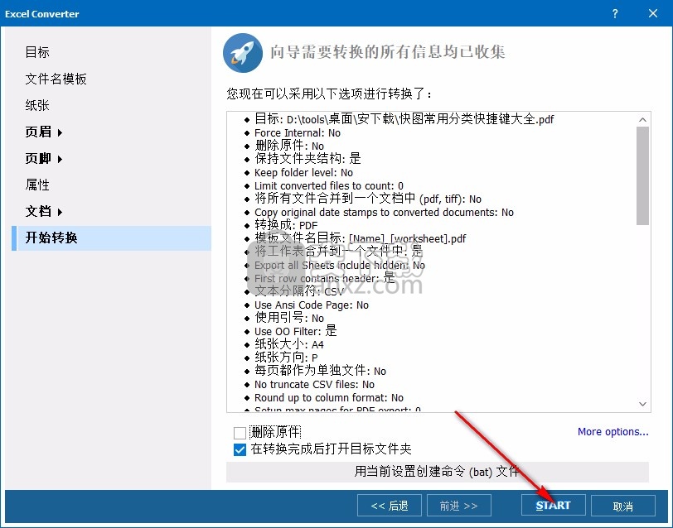Image resolution: width=673 pixels, height=528 pixels.
Task: Uncheck 在转换完成后打开目标文件夹 option
Action: (240, 449)
